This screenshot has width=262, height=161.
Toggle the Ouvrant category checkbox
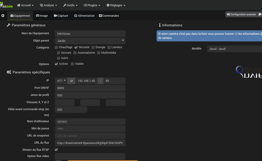(x=58, y=53)
